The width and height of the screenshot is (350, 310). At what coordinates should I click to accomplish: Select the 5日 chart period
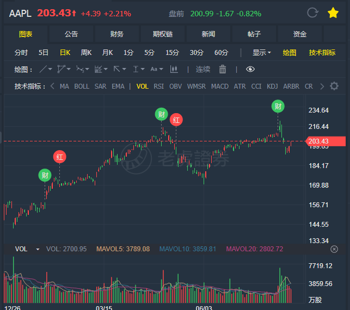pyautogui.click(x=44, y=53)
